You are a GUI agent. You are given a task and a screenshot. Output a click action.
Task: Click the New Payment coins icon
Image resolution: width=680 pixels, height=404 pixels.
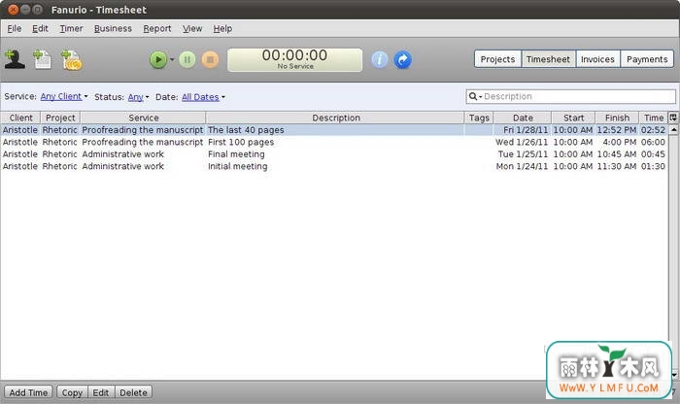72,60
